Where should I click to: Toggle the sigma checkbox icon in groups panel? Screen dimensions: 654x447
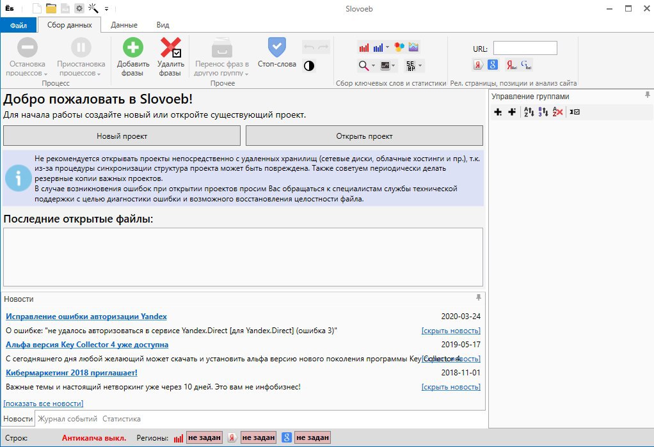pyautogui.click(x=575, y=112)
